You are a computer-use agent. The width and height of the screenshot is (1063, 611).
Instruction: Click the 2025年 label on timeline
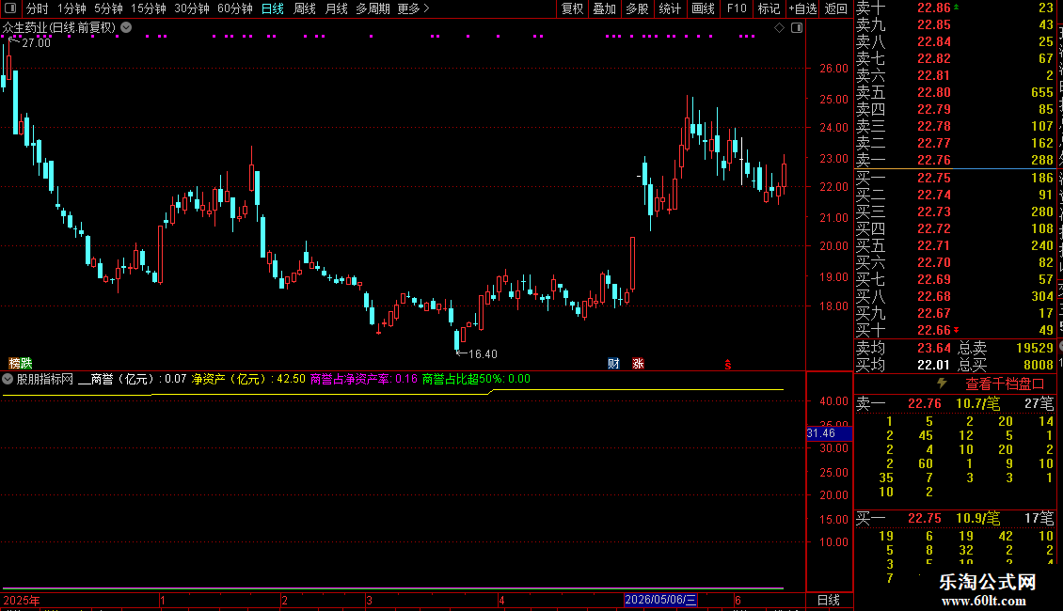(x=22, y=600)
